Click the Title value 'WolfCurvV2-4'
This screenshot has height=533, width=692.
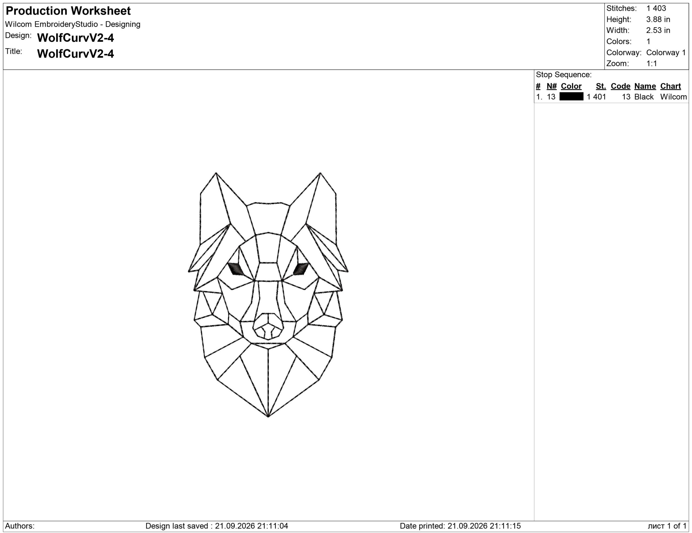click(75, 54)
